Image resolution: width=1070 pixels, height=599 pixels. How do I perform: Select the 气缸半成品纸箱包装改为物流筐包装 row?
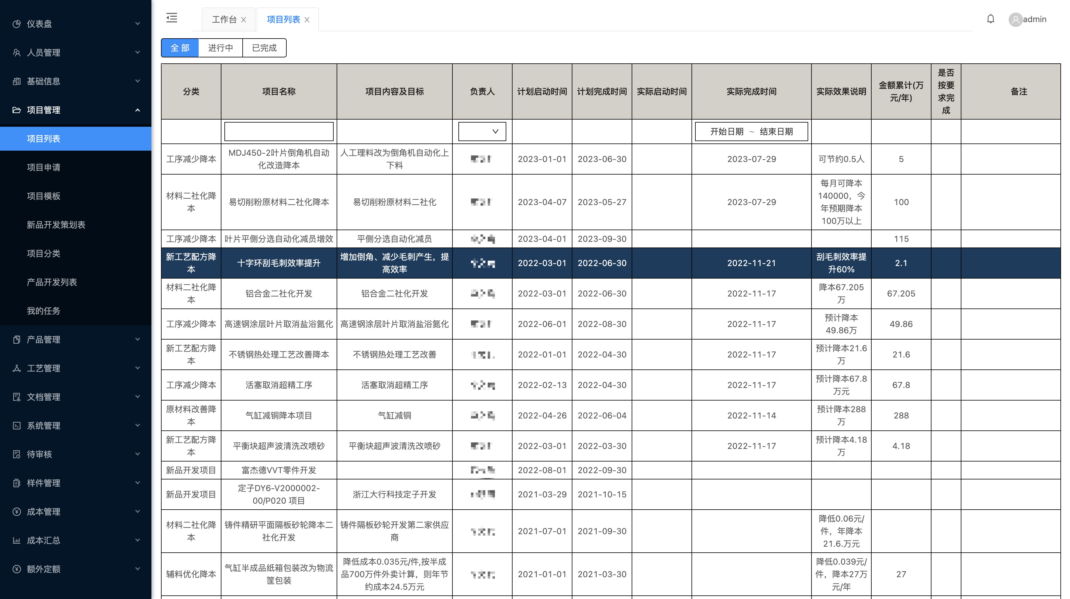(611, 574)
